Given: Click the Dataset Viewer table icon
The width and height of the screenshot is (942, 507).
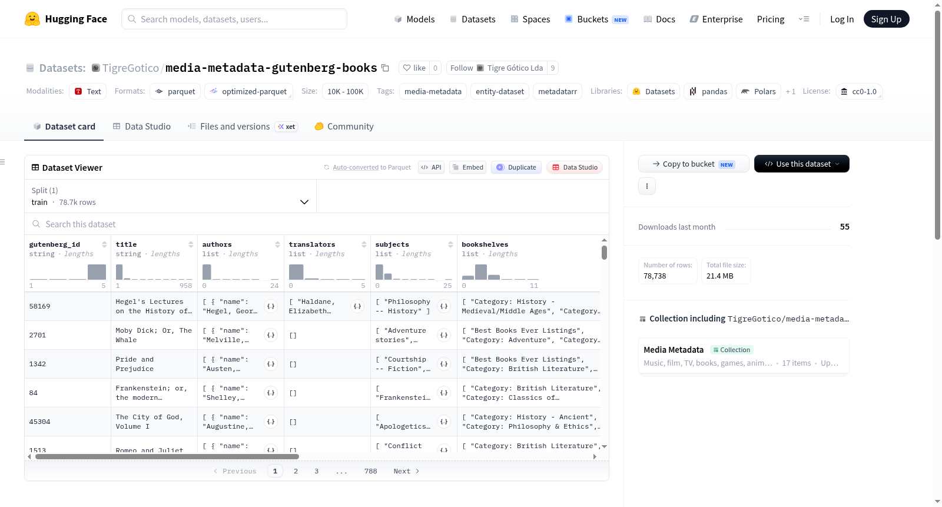Looking at the screenshot, I should [35, 167].
